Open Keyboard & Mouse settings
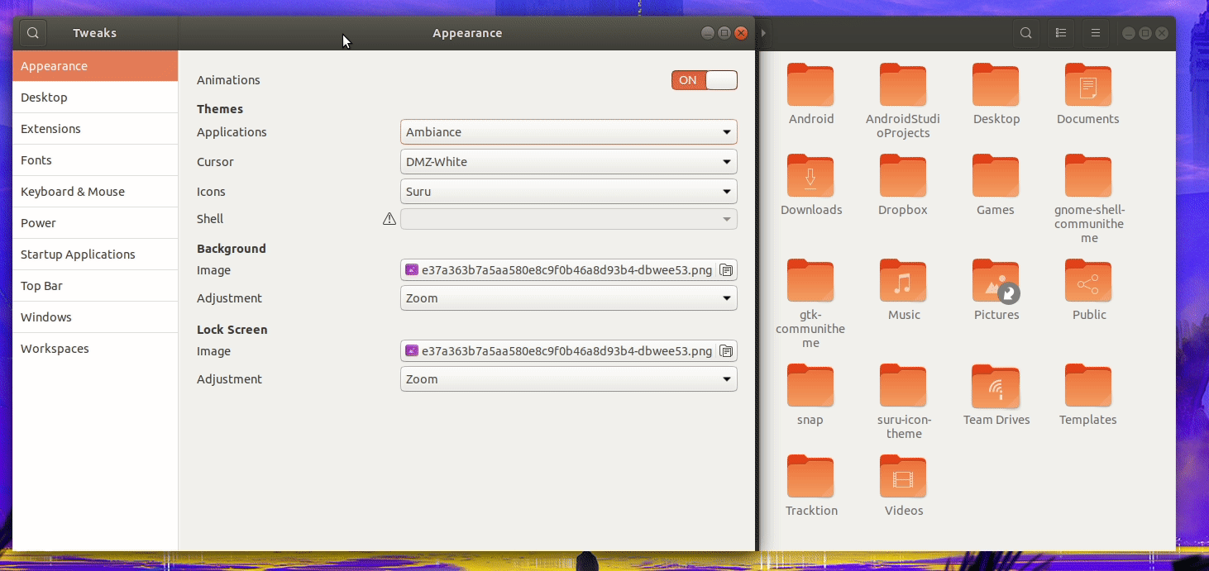1209x571 pixels. (x=95, y=192)
